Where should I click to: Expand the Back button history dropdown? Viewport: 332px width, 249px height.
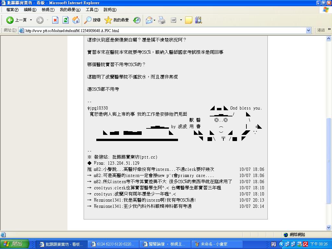point(31,20)
